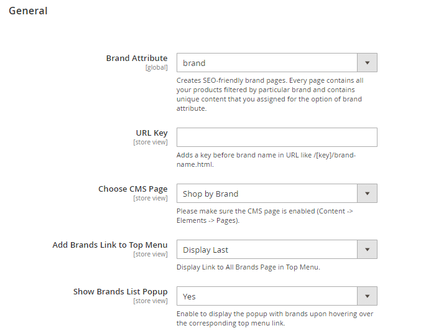Click the CMS page enabled note text
Viewport: 426px width, 333px height.
point(265,216)
